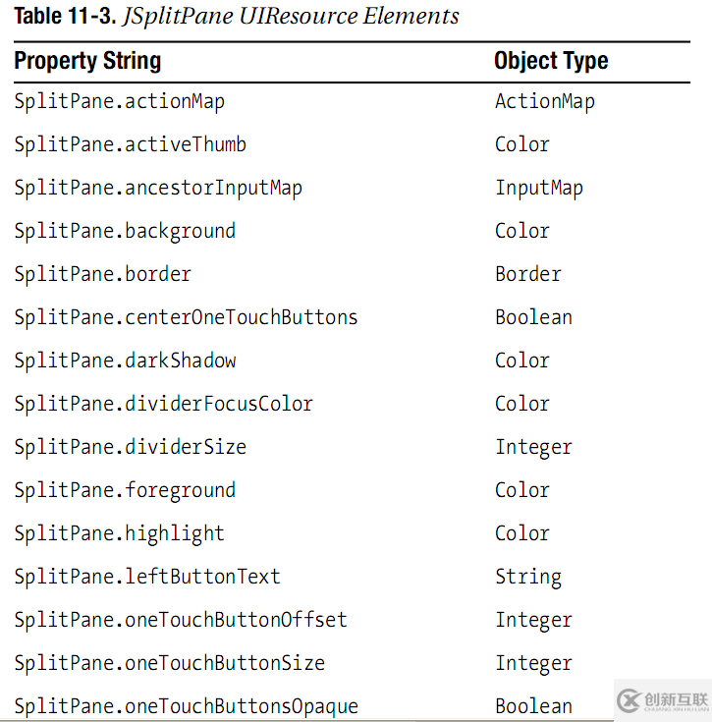712x722 pixels.
Task: Click the Object Type column header
Action: click(551, 61)
